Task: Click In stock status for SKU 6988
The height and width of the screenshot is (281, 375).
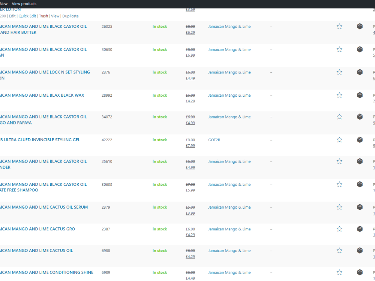Action: tap(160, 251)
